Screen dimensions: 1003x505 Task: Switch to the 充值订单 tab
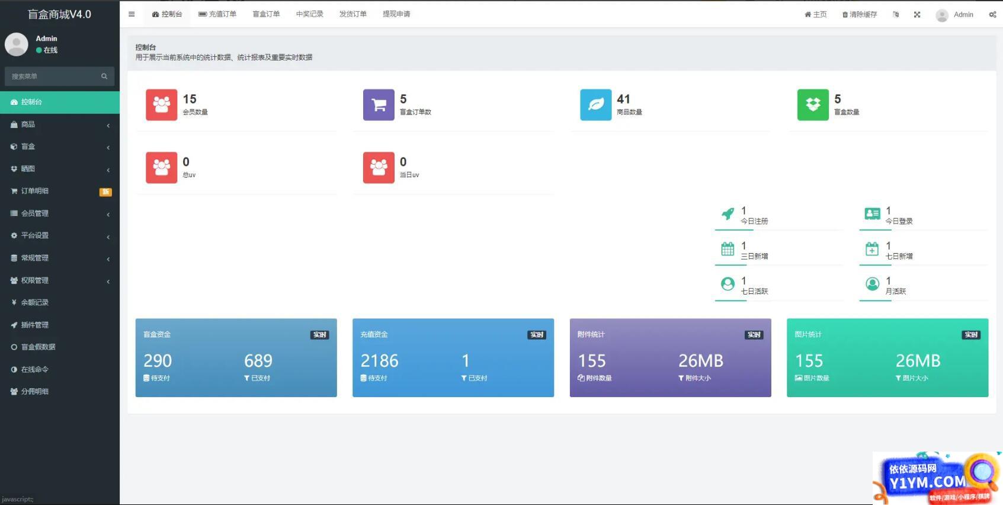click(217, 14)
